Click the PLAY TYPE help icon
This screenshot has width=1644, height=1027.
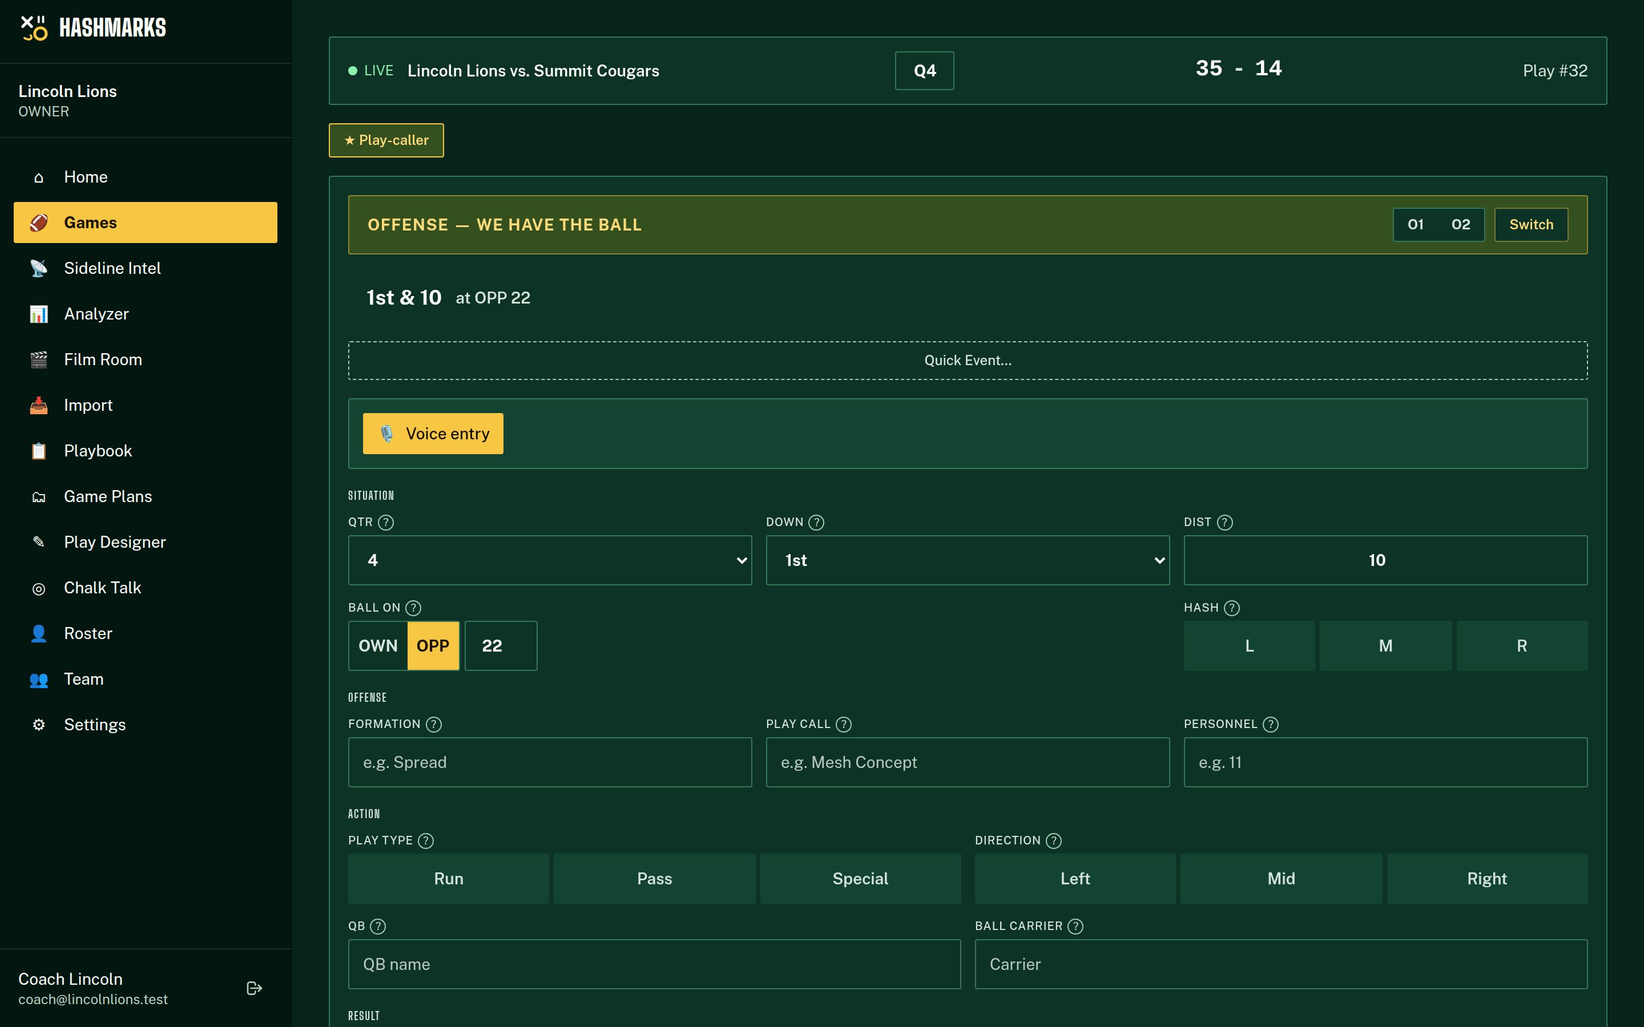tap(426, 841)
